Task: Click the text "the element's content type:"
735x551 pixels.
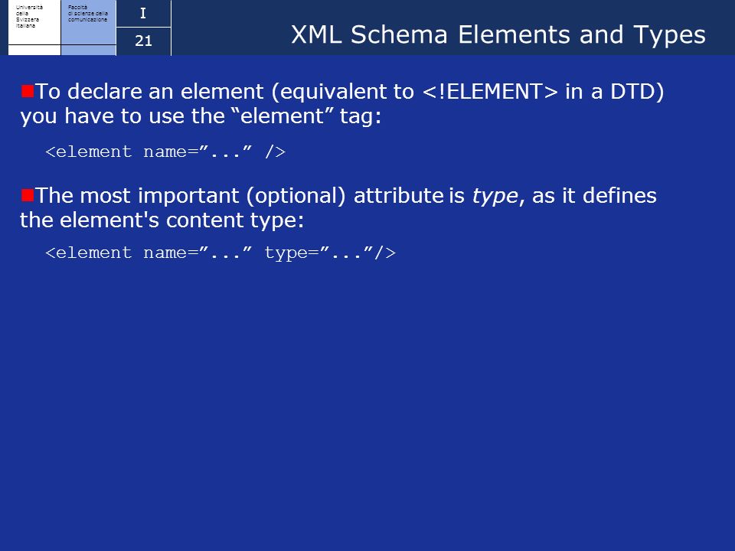Action: pos(162,220)
